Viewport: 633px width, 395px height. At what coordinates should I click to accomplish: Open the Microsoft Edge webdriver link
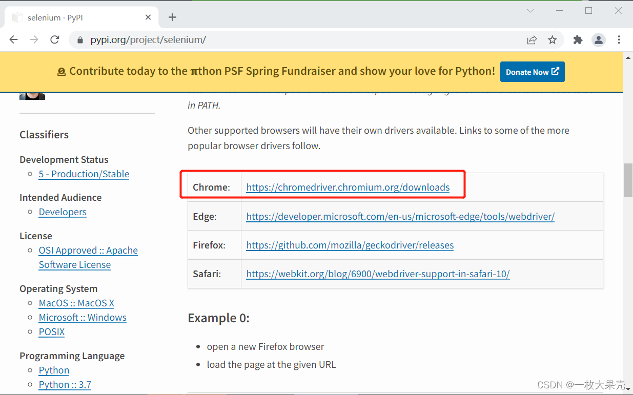[x=400, y=217]
